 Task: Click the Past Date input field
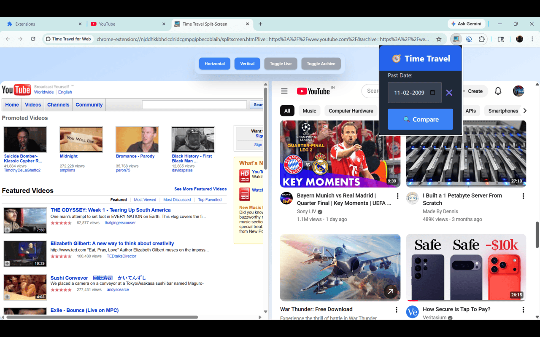pyautogui.click(x=415, y=93)
